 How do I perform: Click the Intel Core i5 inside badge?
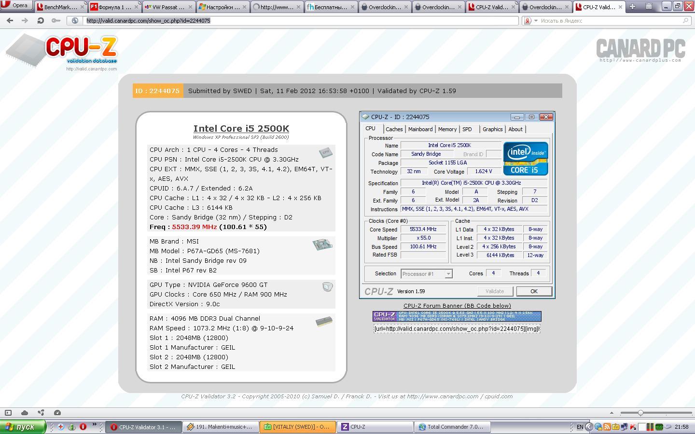[526, 159]
